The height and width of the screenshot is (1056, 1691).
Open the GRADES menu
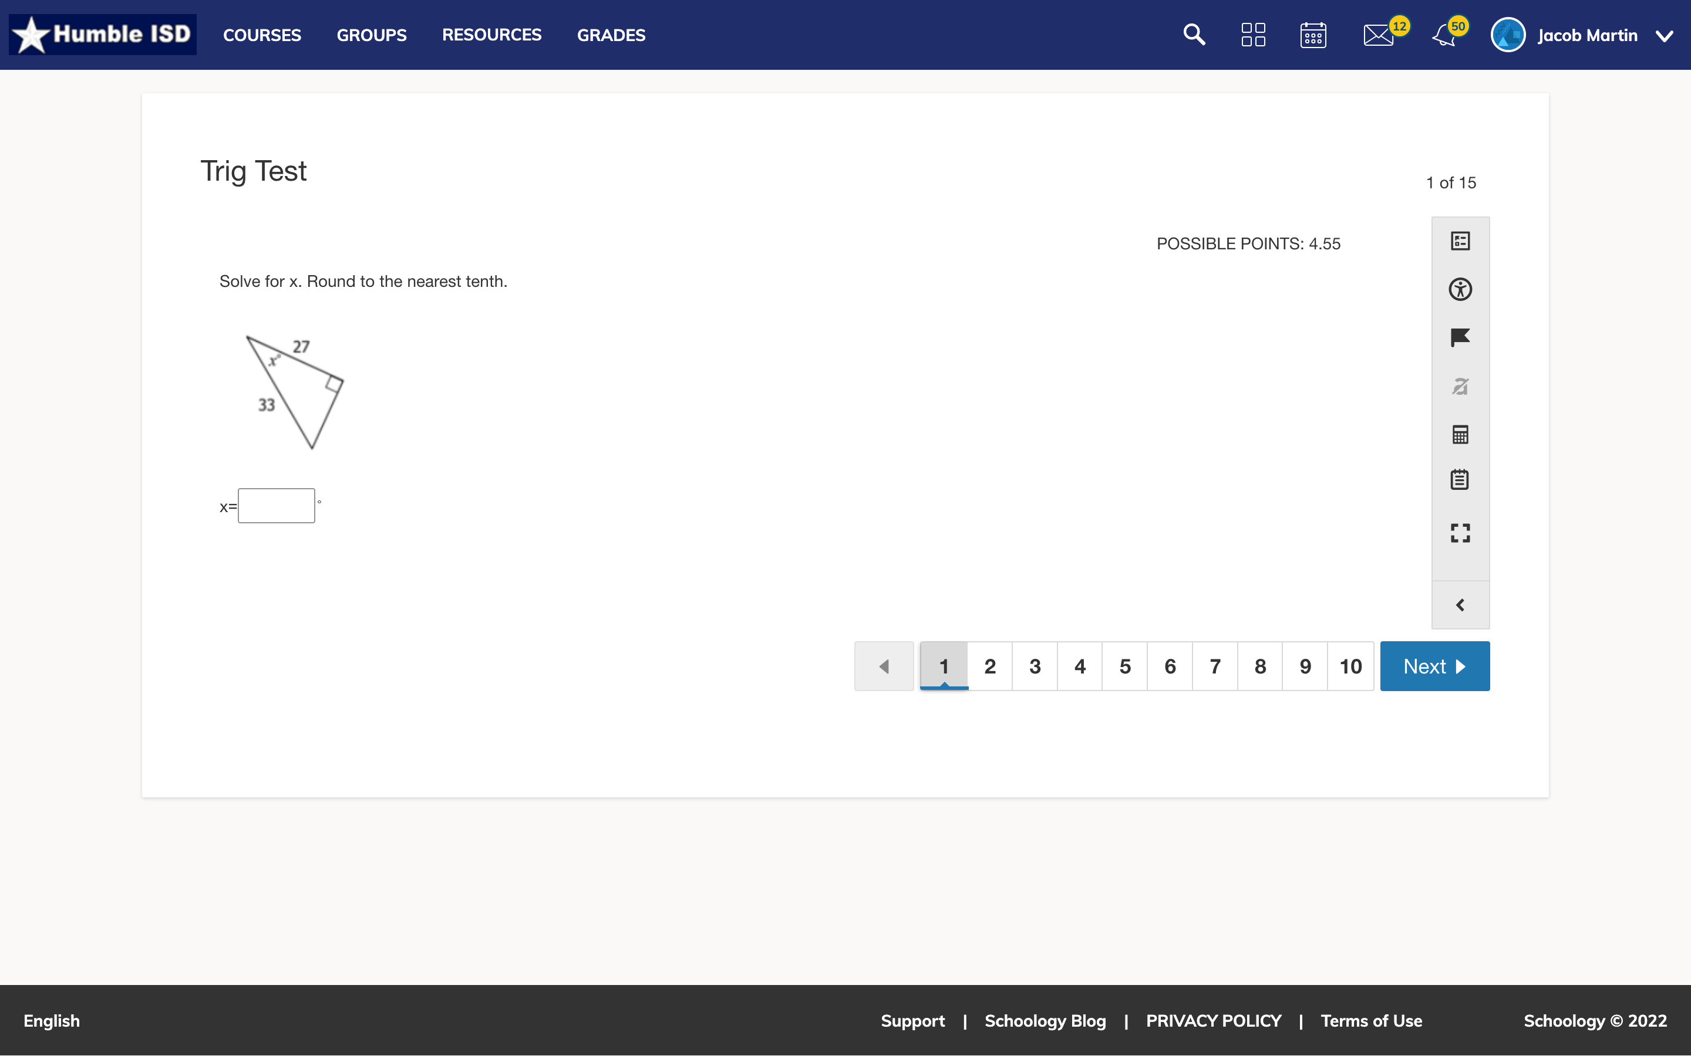611,35
